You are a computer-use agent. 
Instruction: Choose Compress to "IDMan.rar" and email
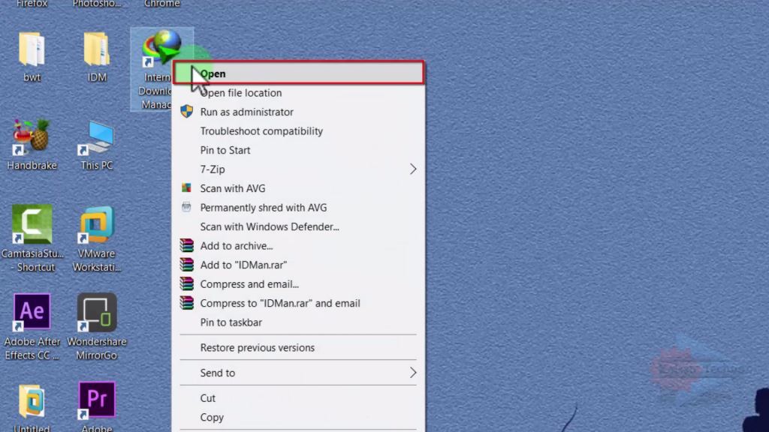pos(299,303)
